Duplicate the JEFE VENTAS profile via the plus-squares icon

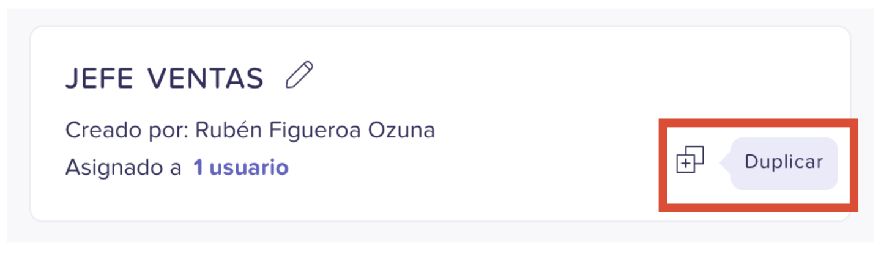[x=690, y=160]
